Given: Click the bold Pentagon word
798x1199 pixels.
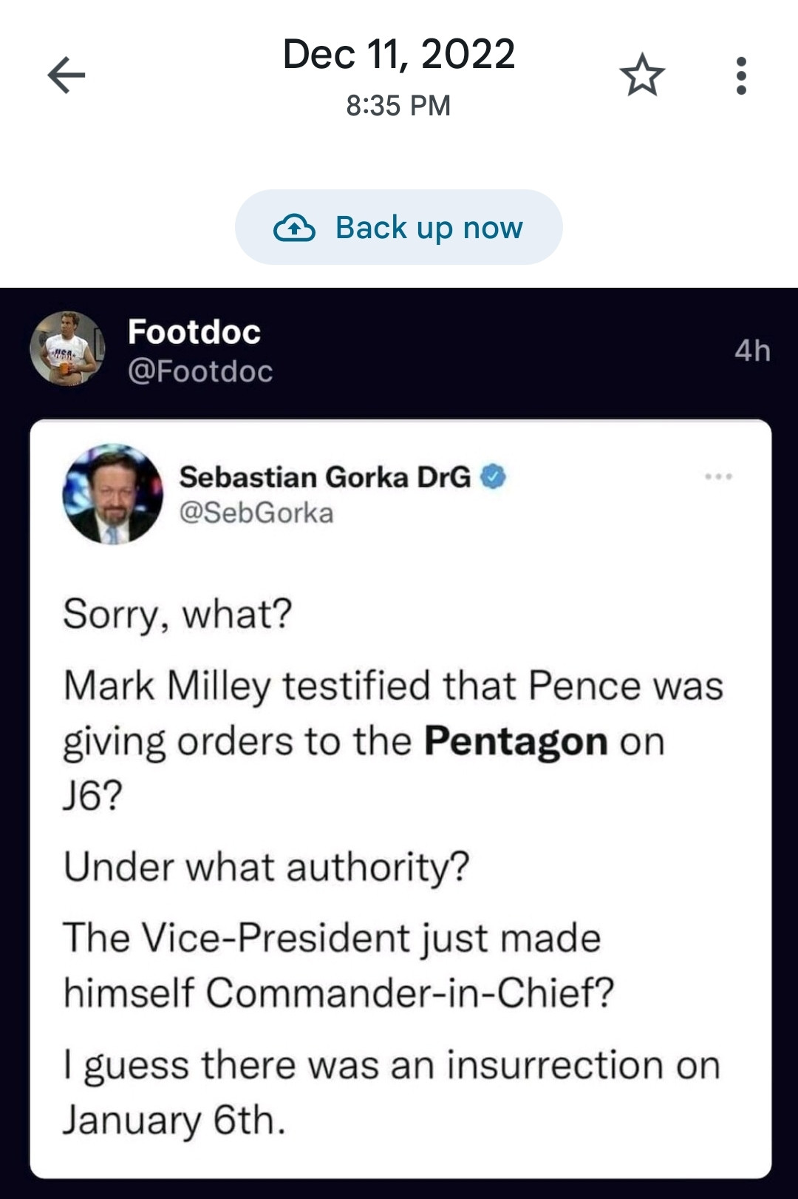Looking at the screenshot, I should click(x=516, y=741).
